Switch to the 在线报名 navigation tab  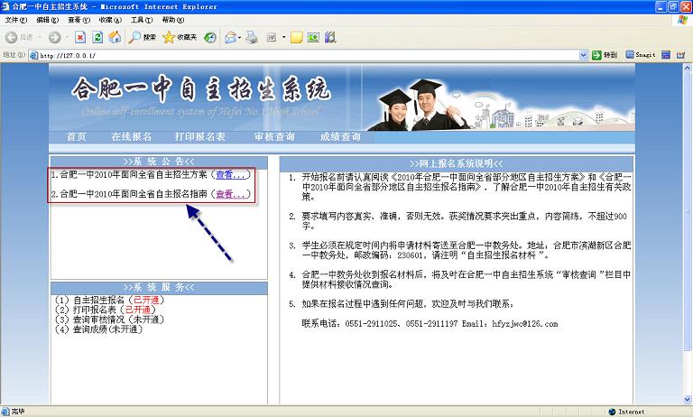coord(131,136)
